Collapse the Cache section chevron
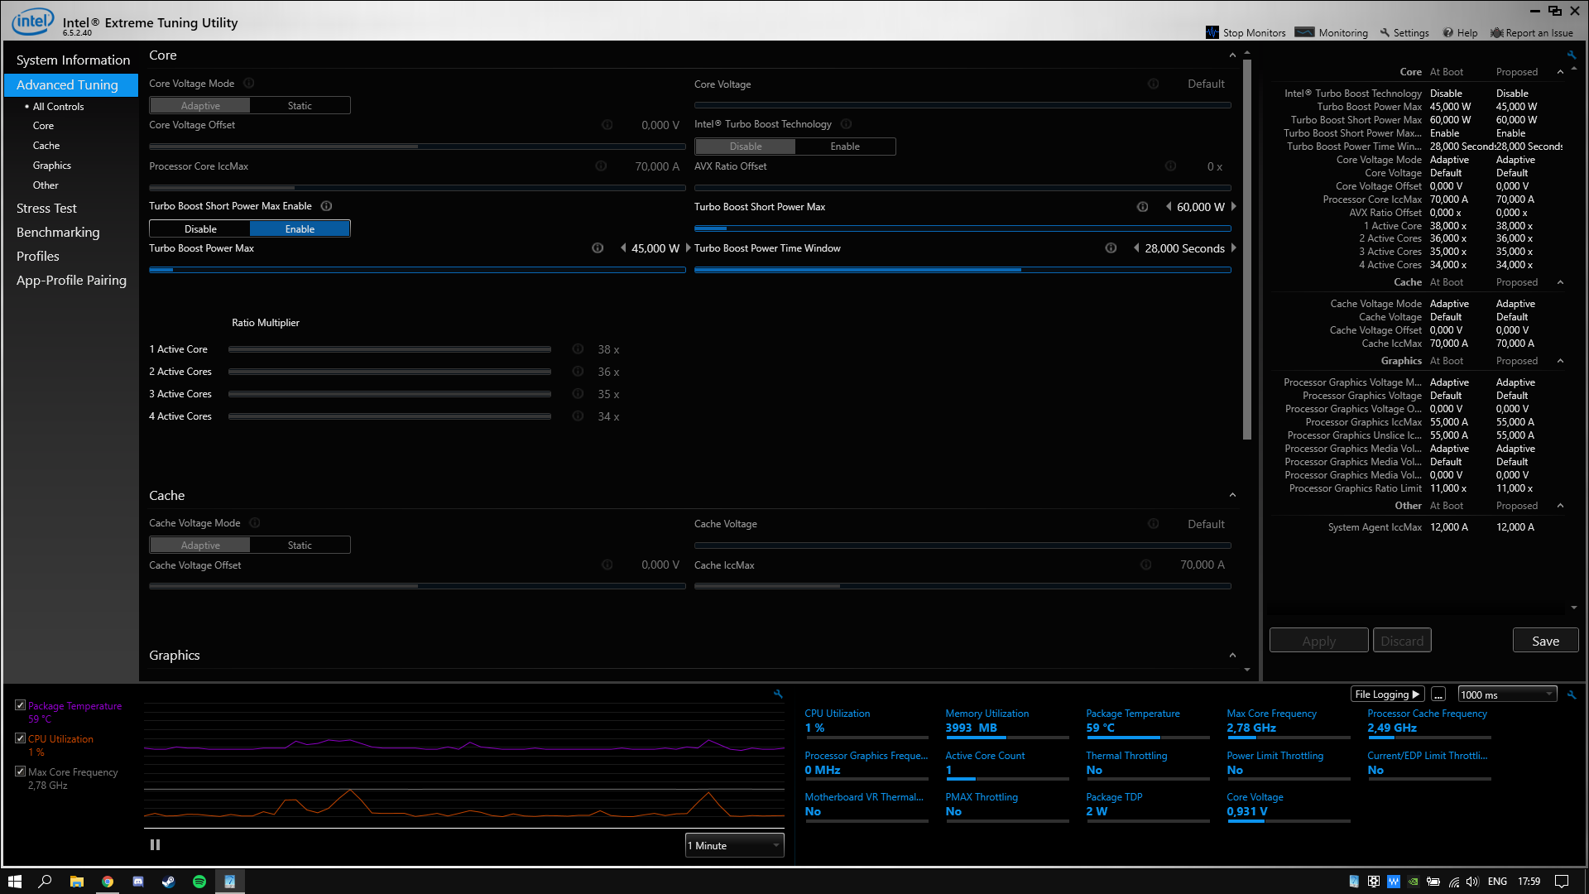1589x894 pixels. tap(1232, 496)
